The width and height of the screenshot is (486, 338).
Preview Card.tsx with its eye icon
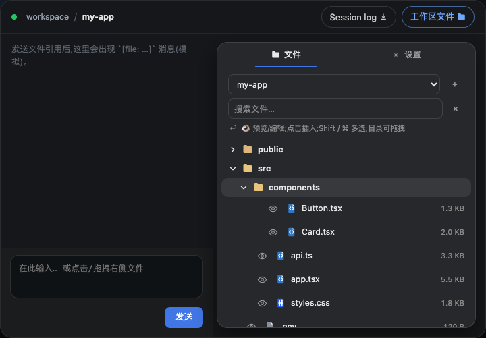click(x=273, y=232)
